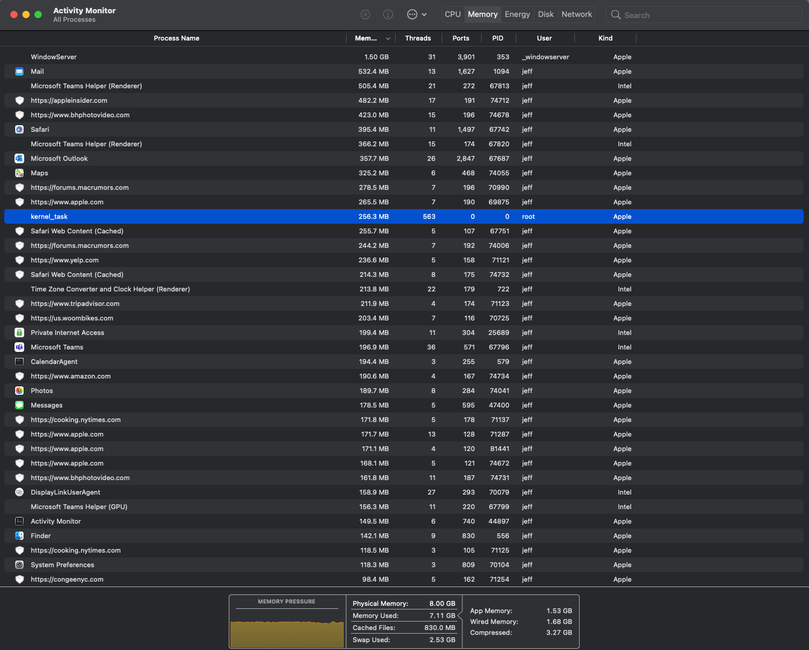Switch to the Disk tab

(546, 15)
